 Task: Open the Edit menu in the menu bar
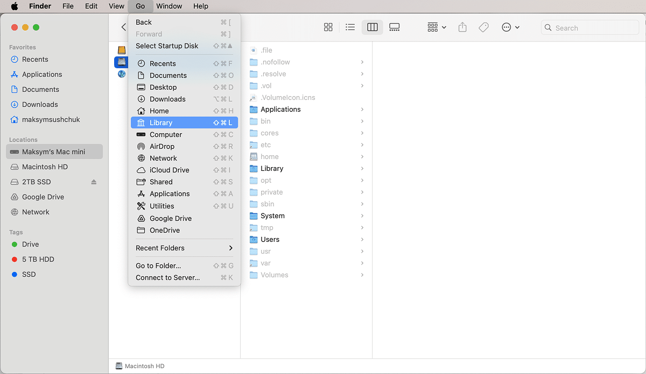pyautogui.click(x=91, y=6)
